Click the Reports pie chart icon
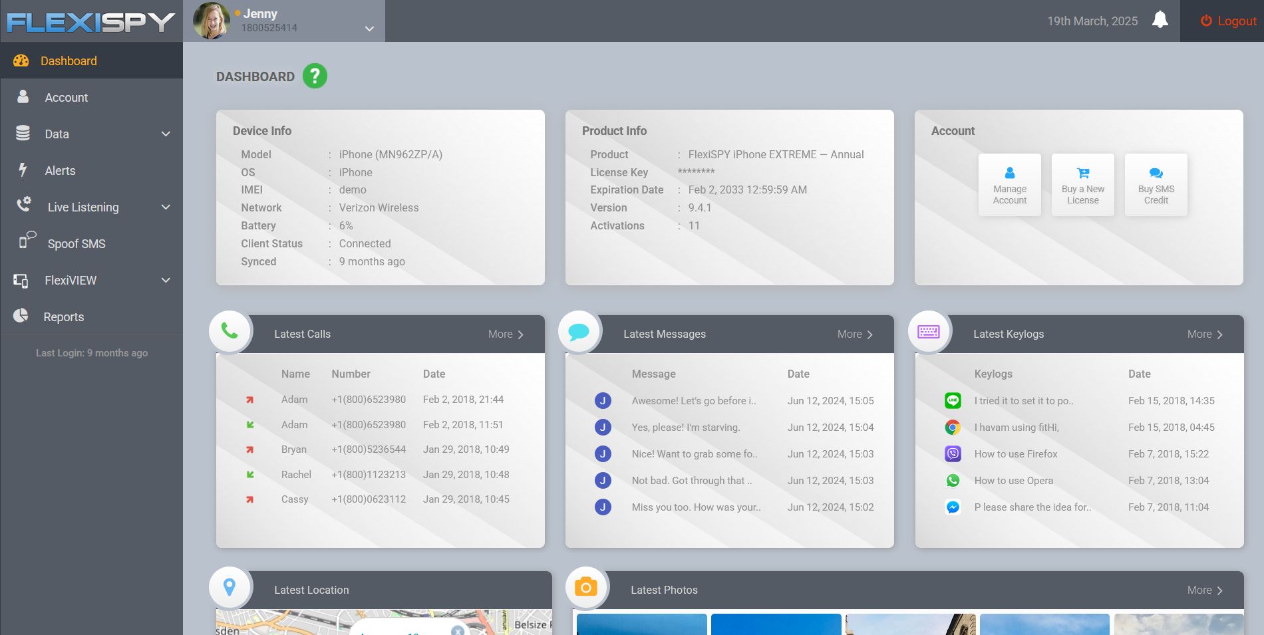The height and width of the screenshot is (635, 1264). click(21, 315)
